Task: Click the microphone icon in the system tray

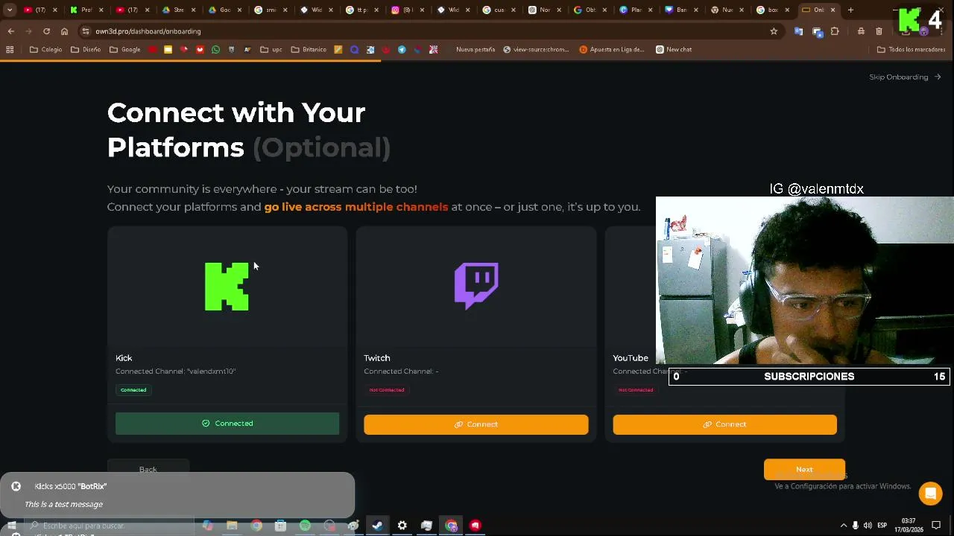Action: click(x=855, y=526)
